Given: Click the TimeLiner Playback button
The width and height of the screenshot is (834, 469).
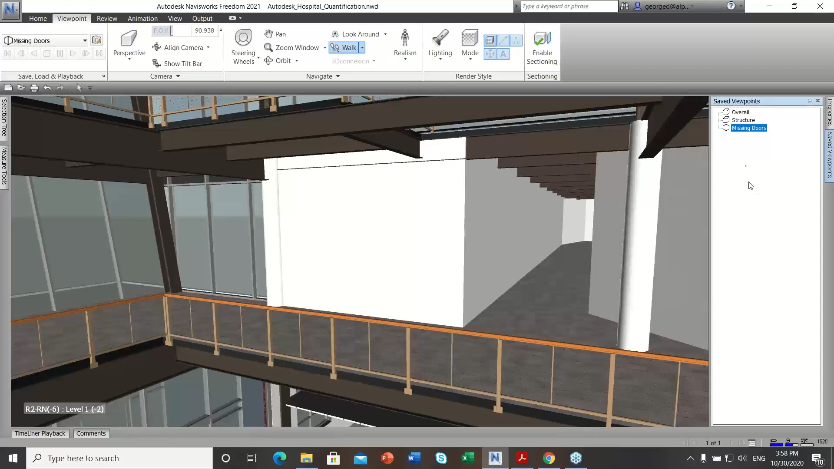Looking at the screenshot, I should coord(40,433).
